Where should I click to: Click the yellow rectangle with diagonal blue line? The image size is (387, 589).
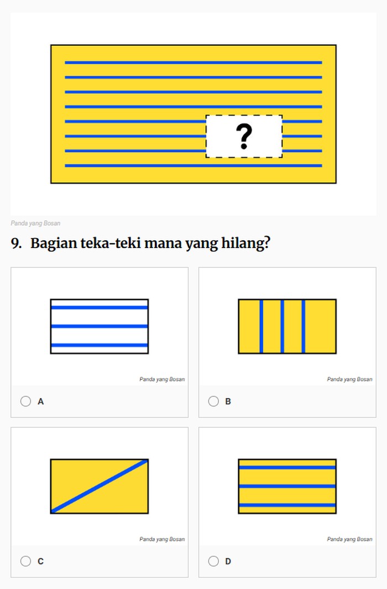pos(100,486)
